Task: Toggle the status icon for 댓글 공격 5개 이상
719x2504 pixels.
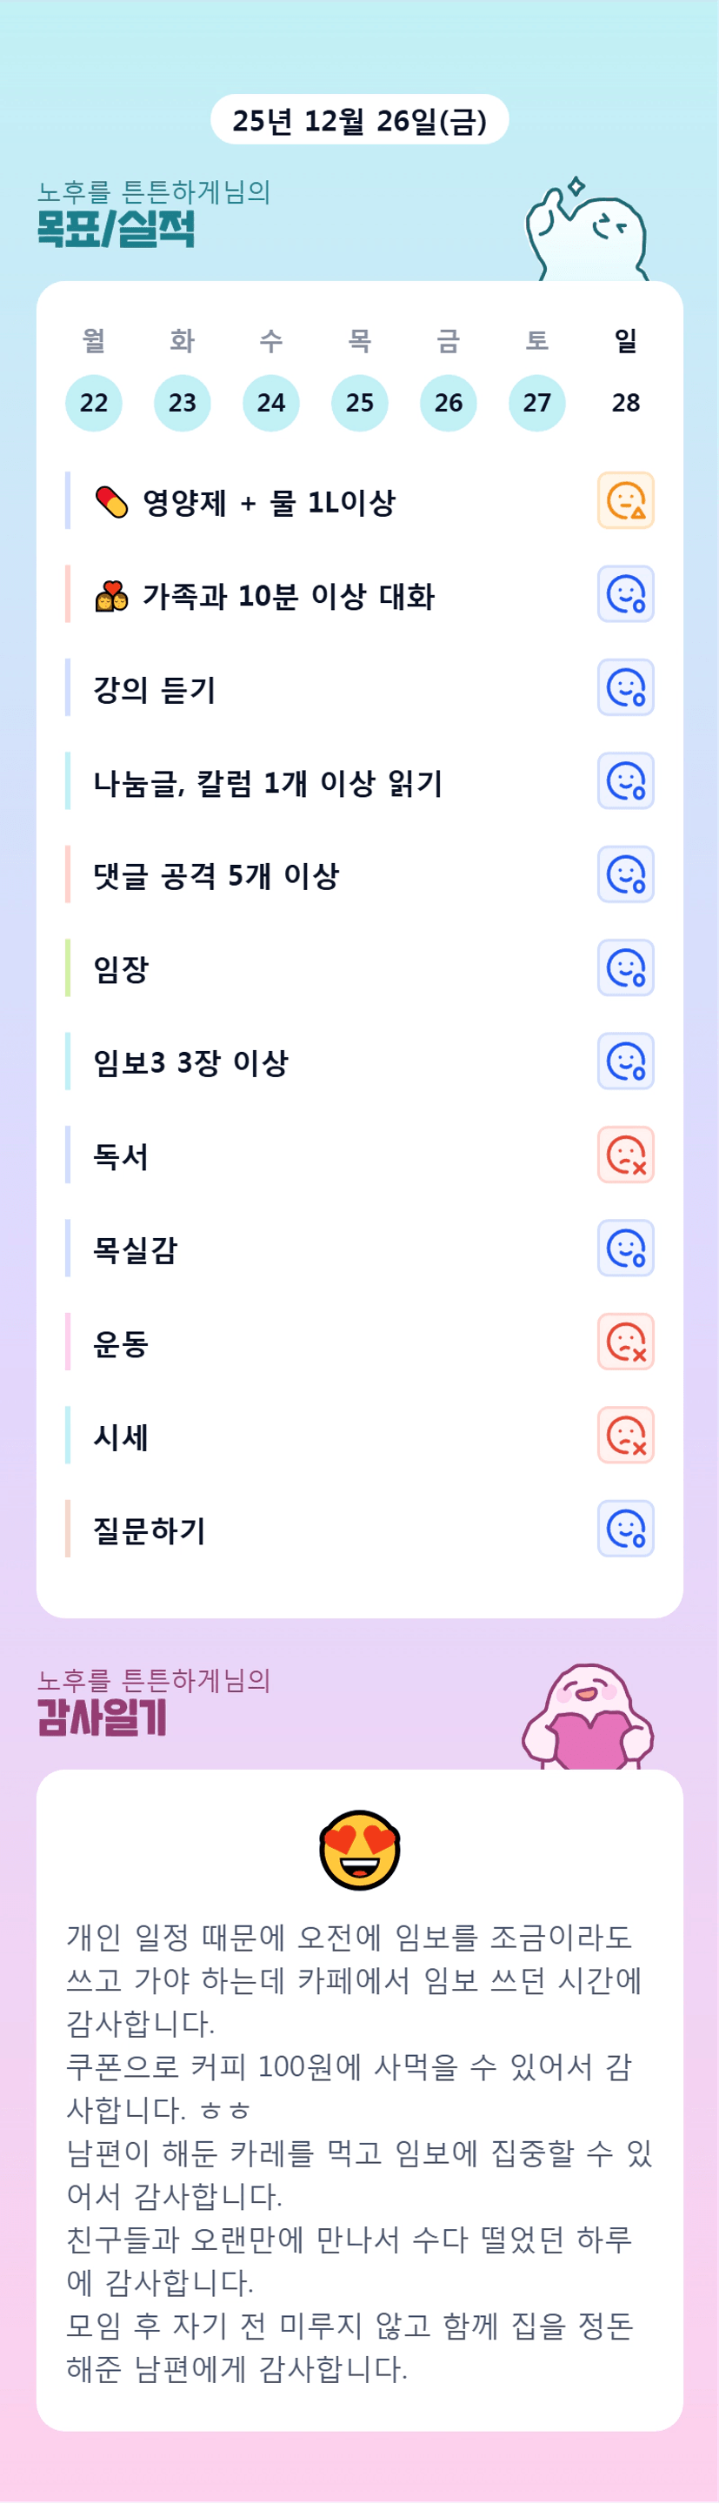Action: pyautogui.click(x=625, y=875)
